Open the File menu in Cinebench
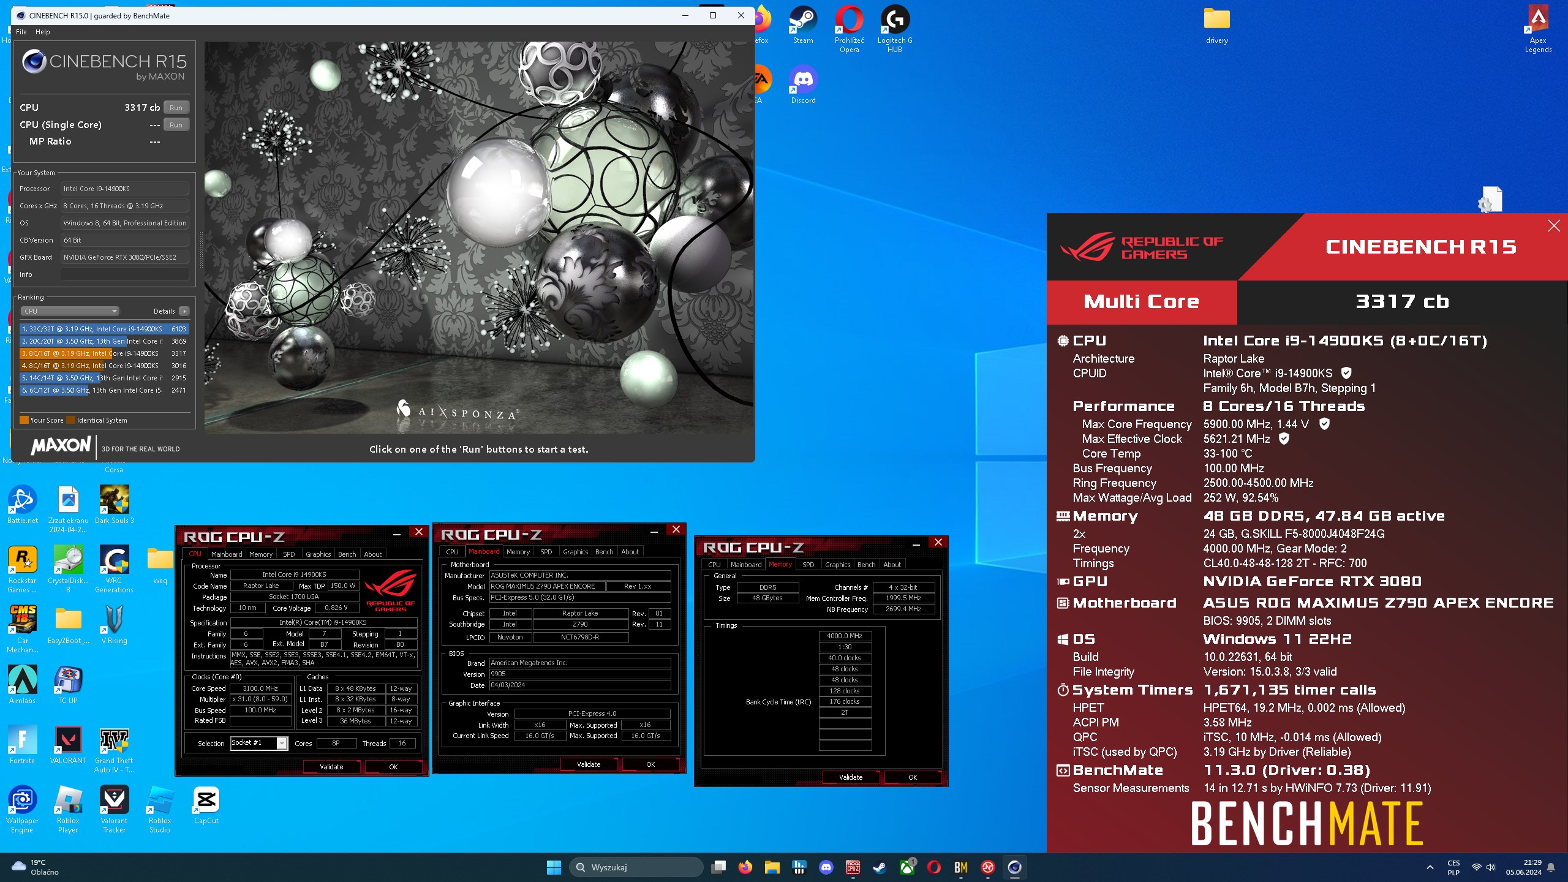Viewport: 1568px width, 882px height. 21,32
